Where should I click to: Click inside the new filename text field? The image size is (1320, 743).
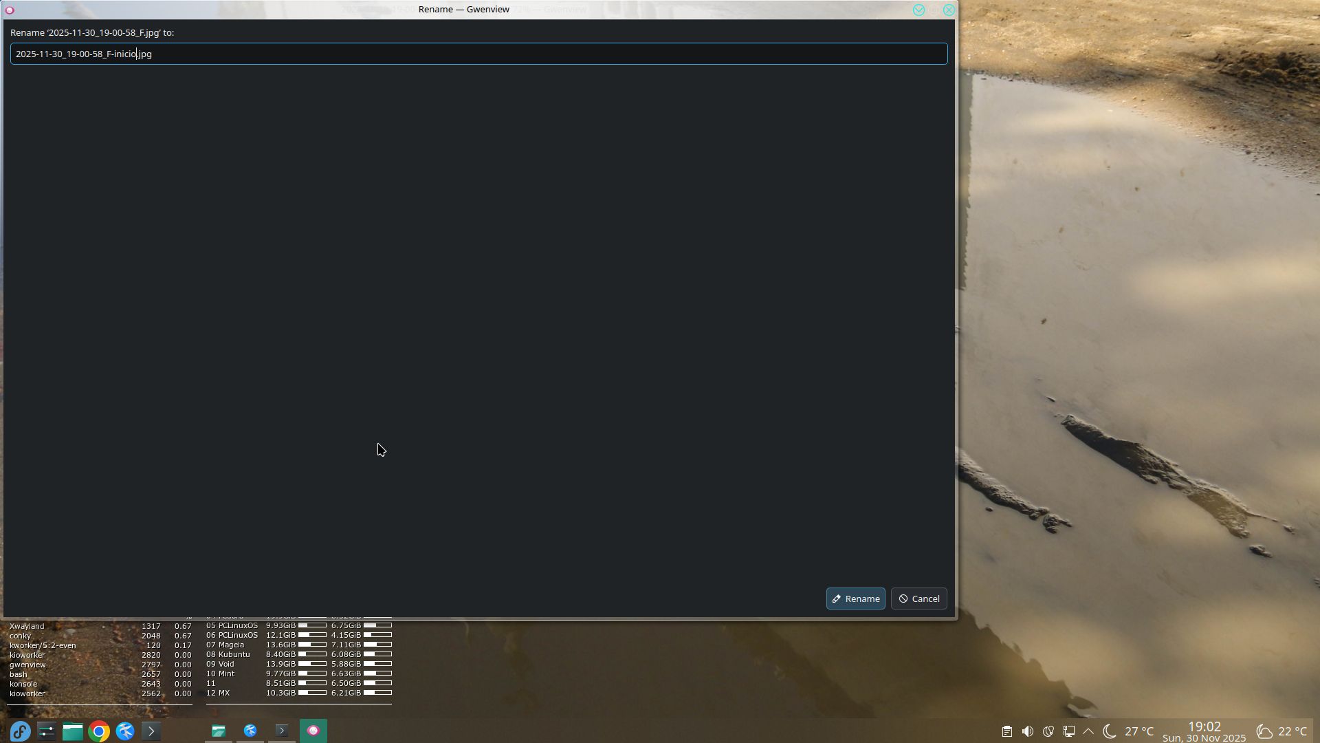point(478,54)
